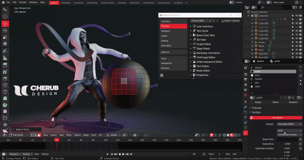Choose the Transform tool
This screenshot has height=160, width=304.
(x=5, y=44)
